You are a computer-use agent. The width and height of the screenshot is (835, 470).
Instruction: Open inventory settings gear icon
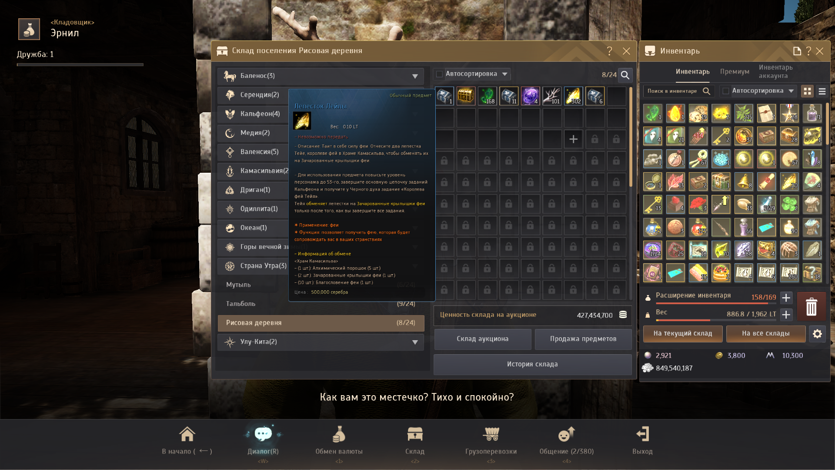click(817, 334)
